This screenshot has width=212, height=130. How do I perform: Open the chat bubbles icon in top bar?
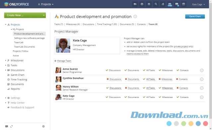(x=177, y=4)
